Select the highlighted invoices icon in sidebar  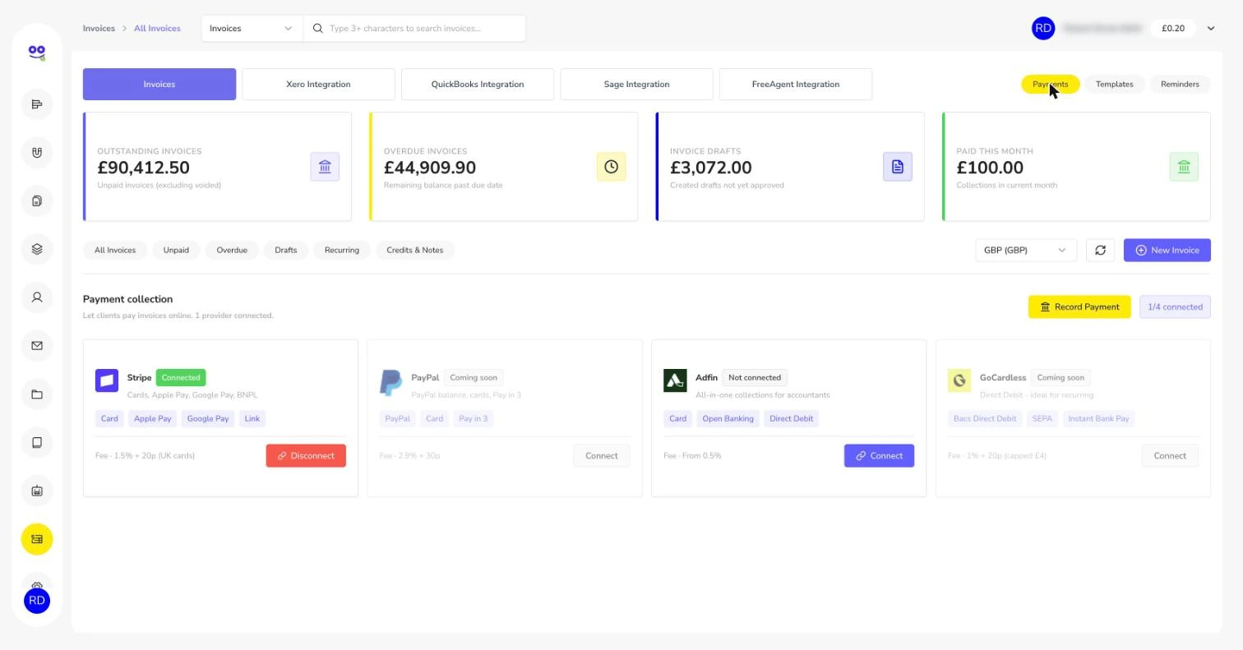37,539
